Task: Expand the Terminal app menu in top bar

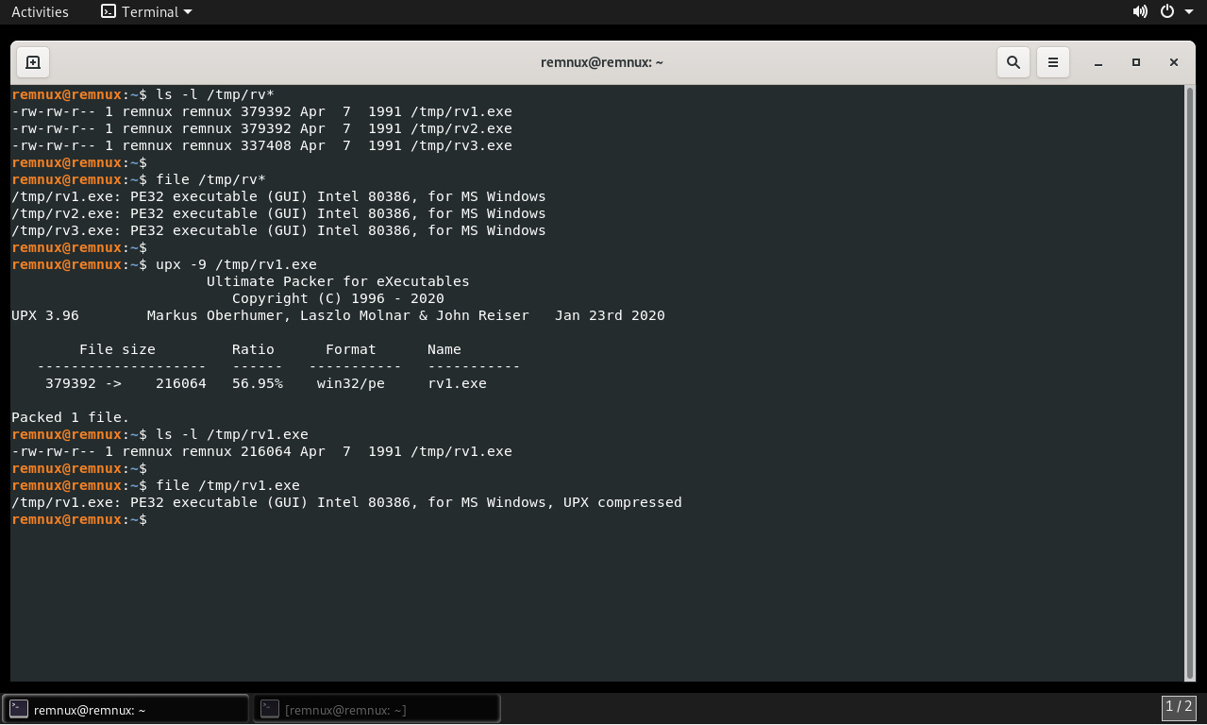Action: pos(146,12)
